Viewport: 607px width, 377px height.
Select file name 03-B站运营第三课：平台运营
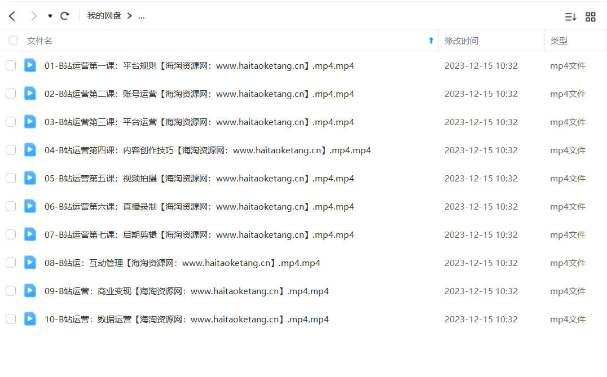[x=199, y=122]
